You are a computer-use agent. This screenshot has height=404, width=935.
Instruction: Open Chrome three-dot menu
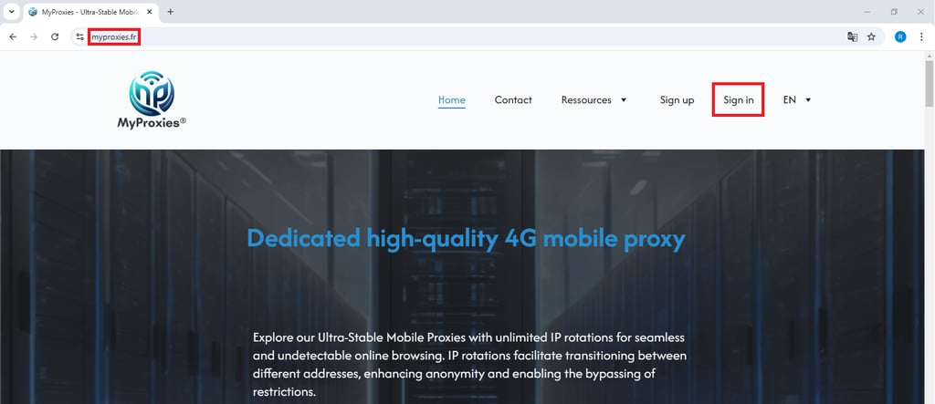pos(921,37)
